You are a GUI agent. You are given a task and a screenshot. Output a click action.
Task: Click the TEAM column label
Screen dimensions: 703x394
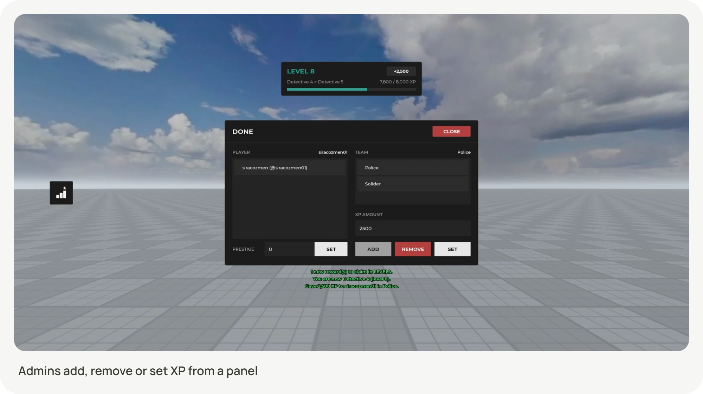361,152
